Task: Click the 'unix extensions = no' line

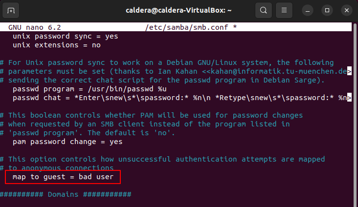Action: (56, 45)
